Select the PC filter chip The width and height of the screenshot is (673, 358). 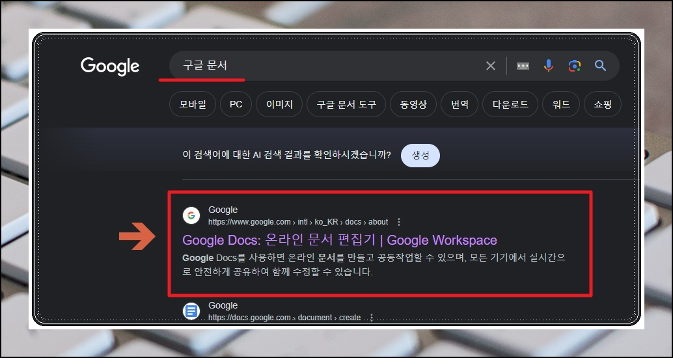click(236, 104)
